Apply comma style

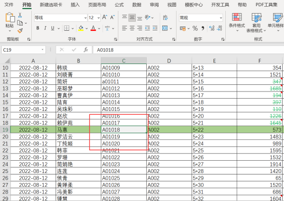pyautogui.click(x=203, y=28)
